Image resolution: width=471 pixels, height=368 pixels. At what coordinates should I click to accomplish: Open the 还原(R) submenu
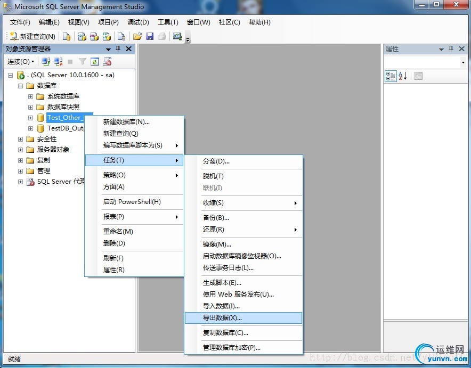243,230
